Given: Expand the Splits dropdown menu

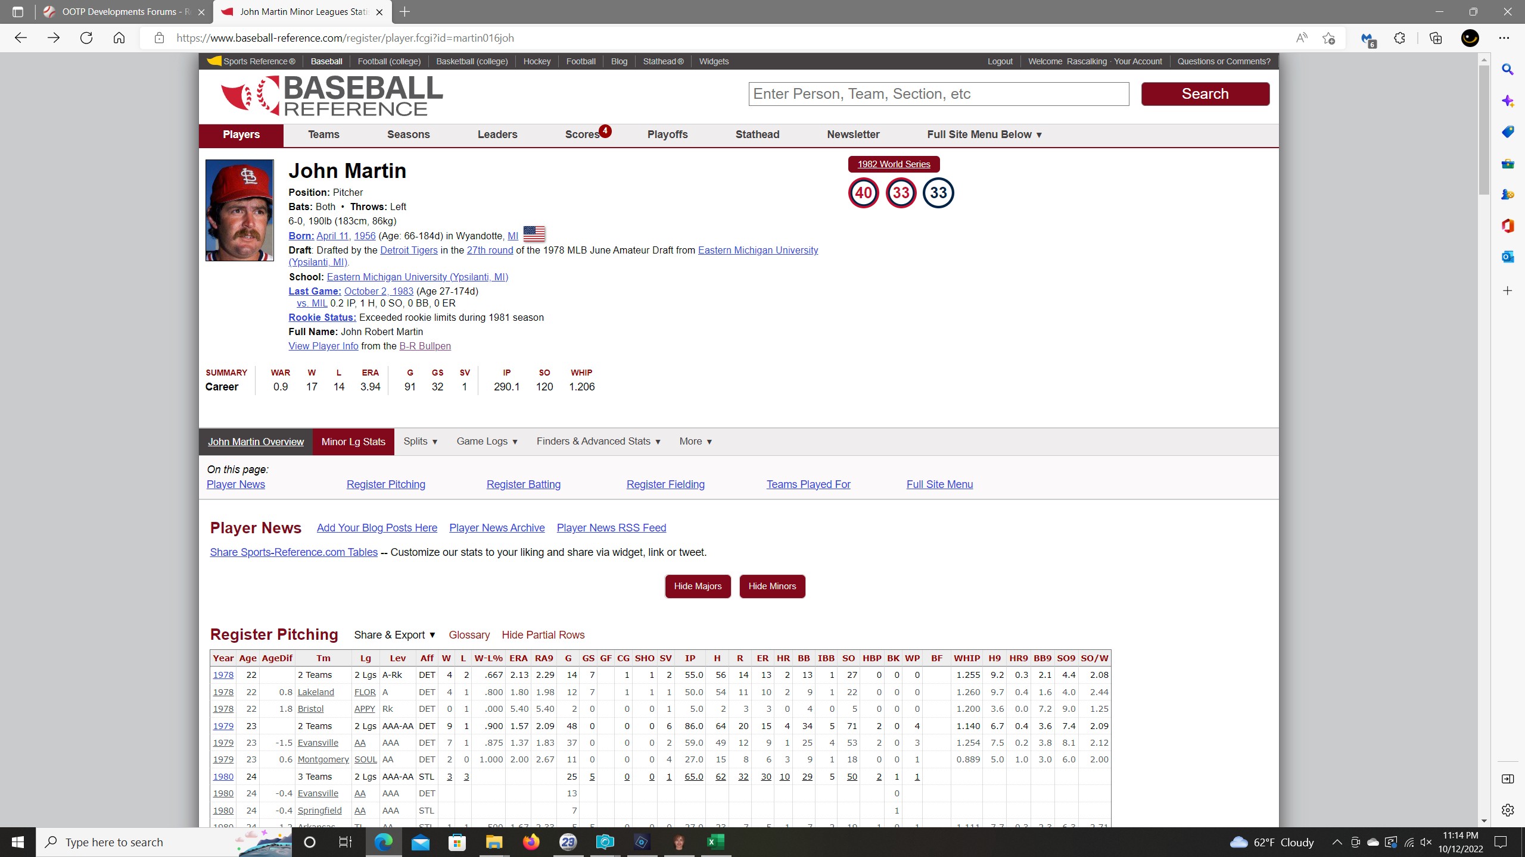Looking at the screenshot, I should 421,442.
